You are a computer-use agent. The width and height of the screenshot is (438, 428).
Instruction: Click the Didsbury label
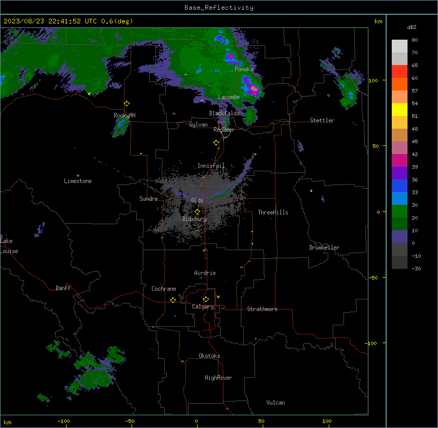tap(195, 219)
